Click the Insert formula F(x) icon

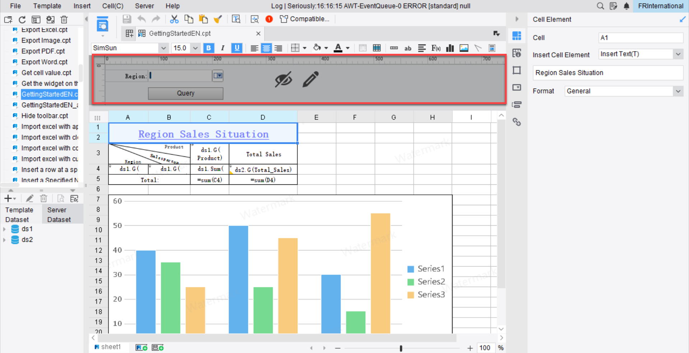[436, 48]
